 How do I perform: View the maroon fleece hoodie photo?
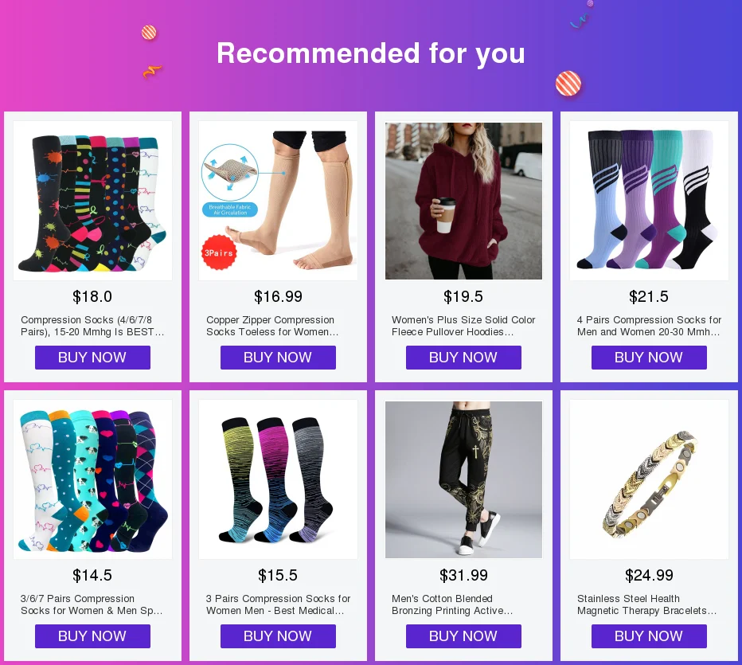click(x=463, y=201)
